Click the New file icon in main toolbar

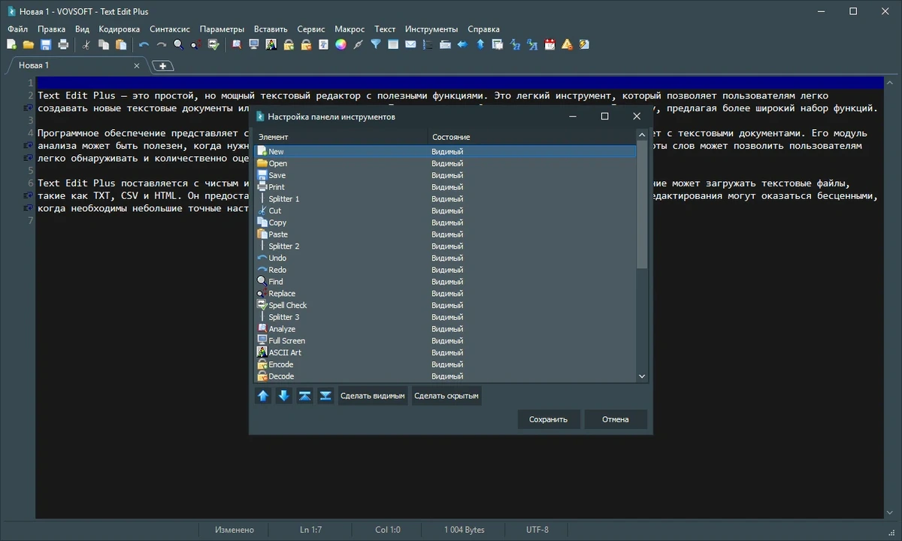[12, 44]
